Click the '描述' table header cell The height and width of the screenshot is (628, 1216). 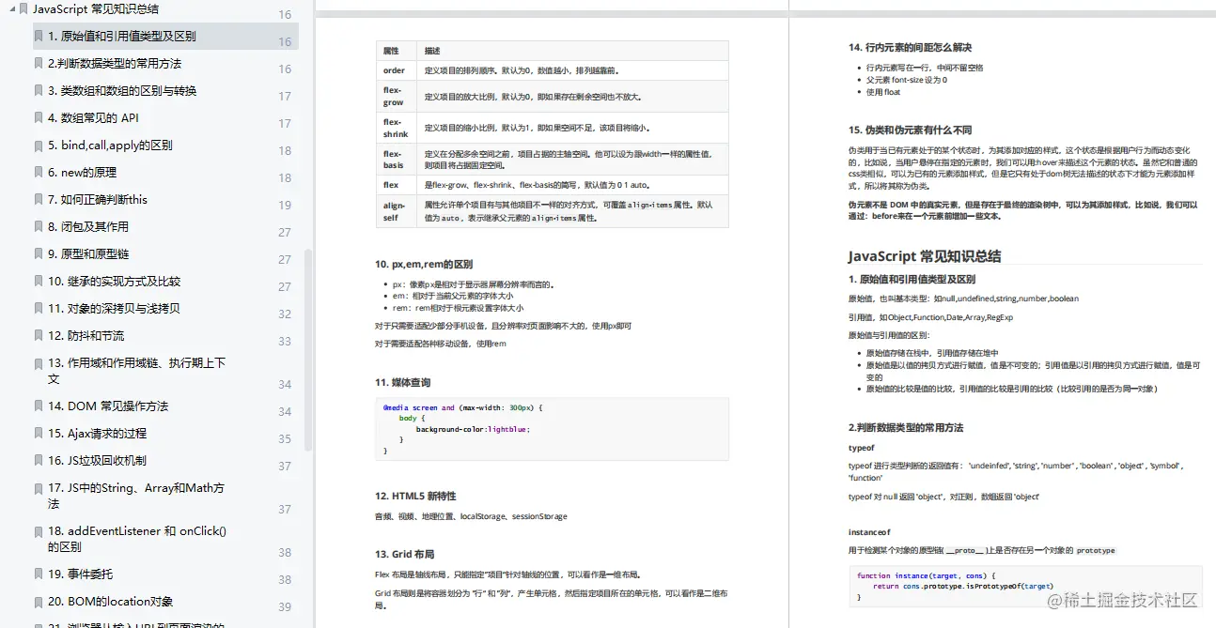tap(573, 51)
